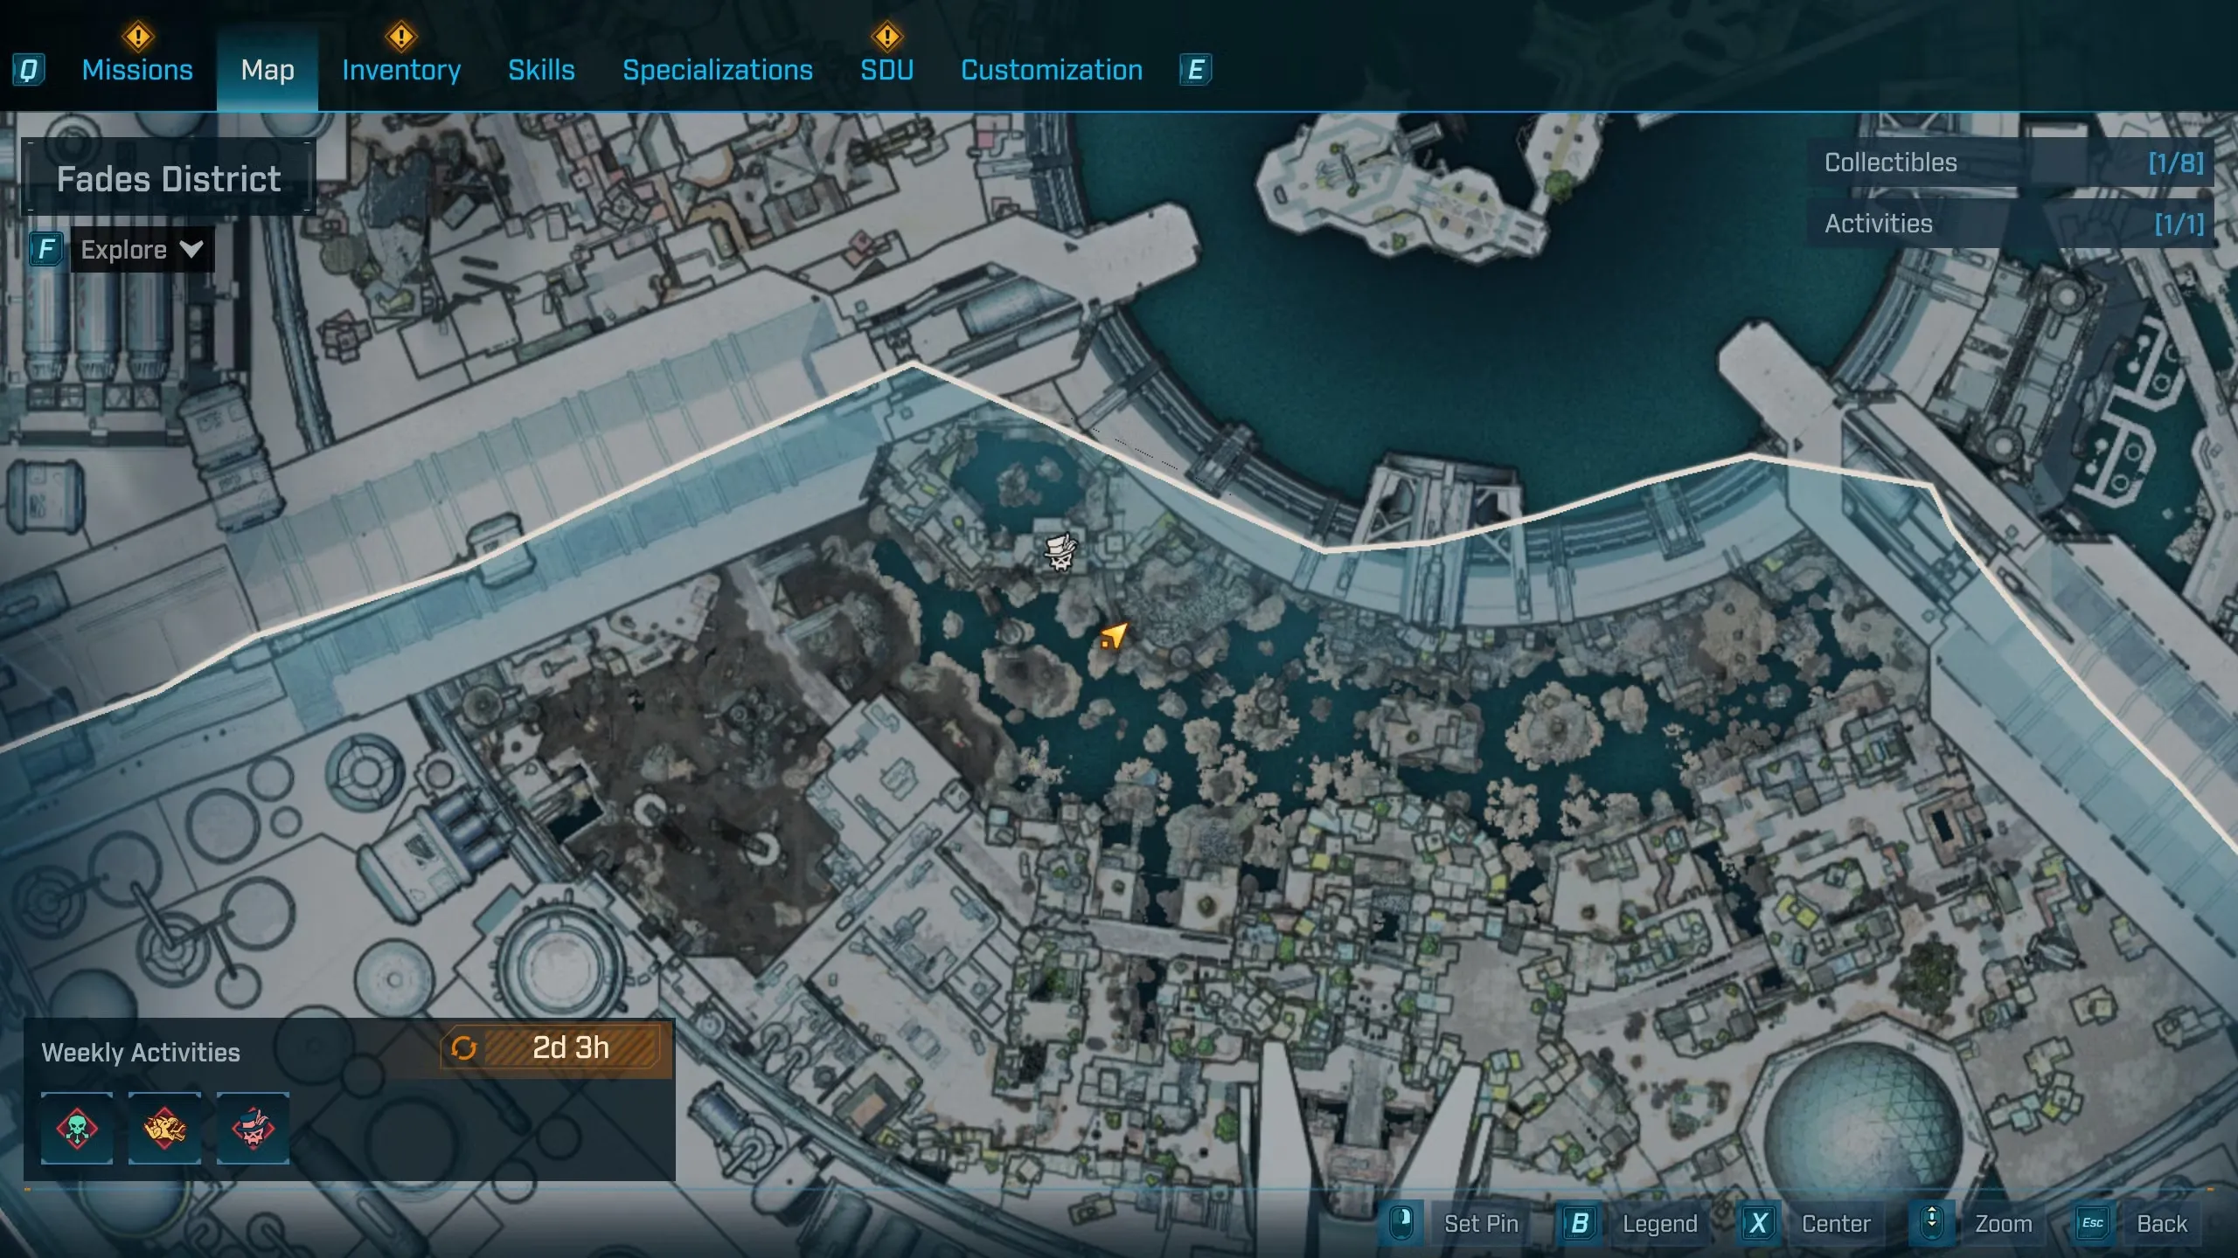
Task: Click the Back button
Action: click(2161, 1223)
